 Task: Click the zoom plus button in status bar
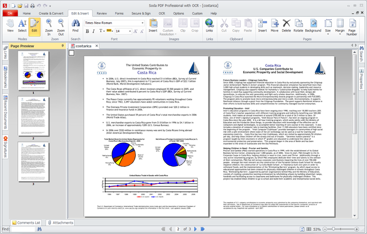357,229
